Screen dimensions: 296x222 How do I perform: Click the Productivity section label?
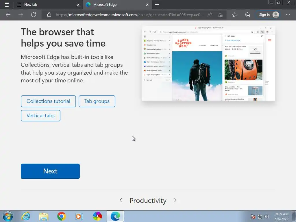click(x=148, y=201)
